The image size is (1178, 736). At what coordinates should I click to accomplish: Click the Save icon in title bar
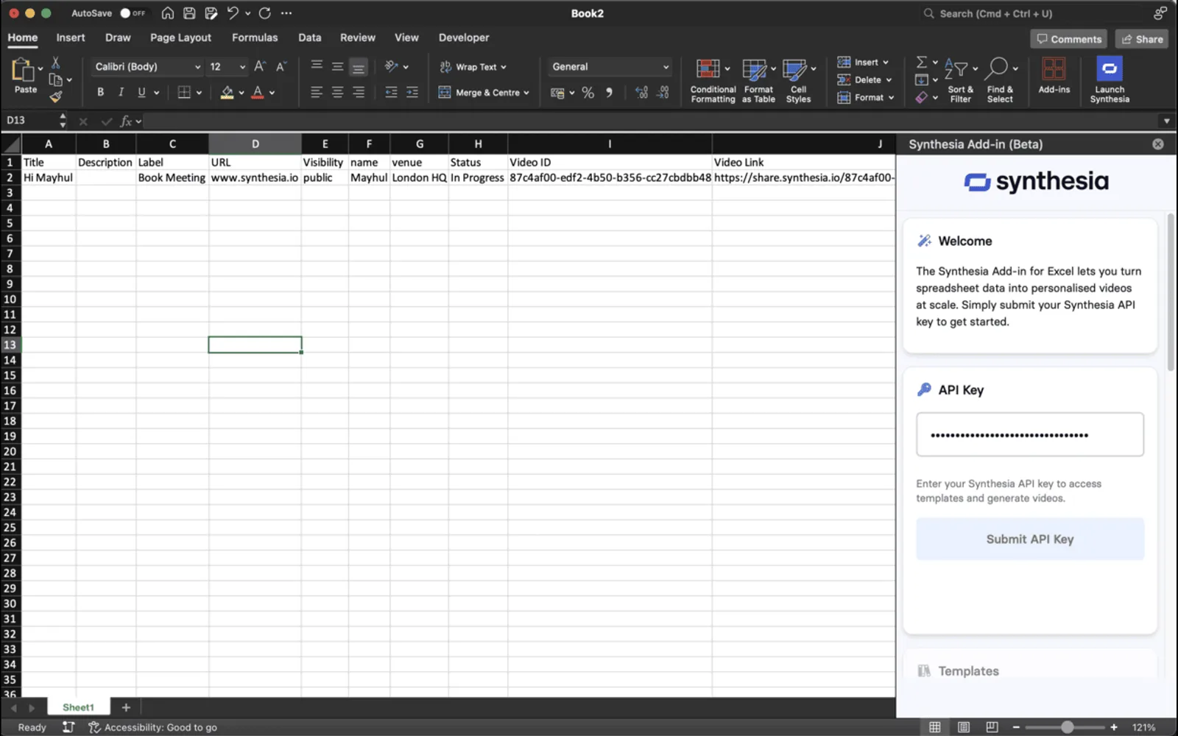coord(189,13)
